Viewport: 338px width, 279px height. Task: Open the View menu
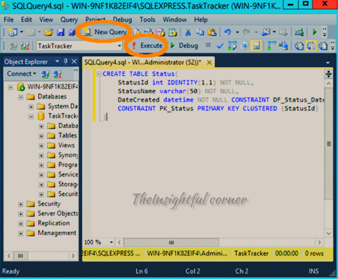[46, 20]
